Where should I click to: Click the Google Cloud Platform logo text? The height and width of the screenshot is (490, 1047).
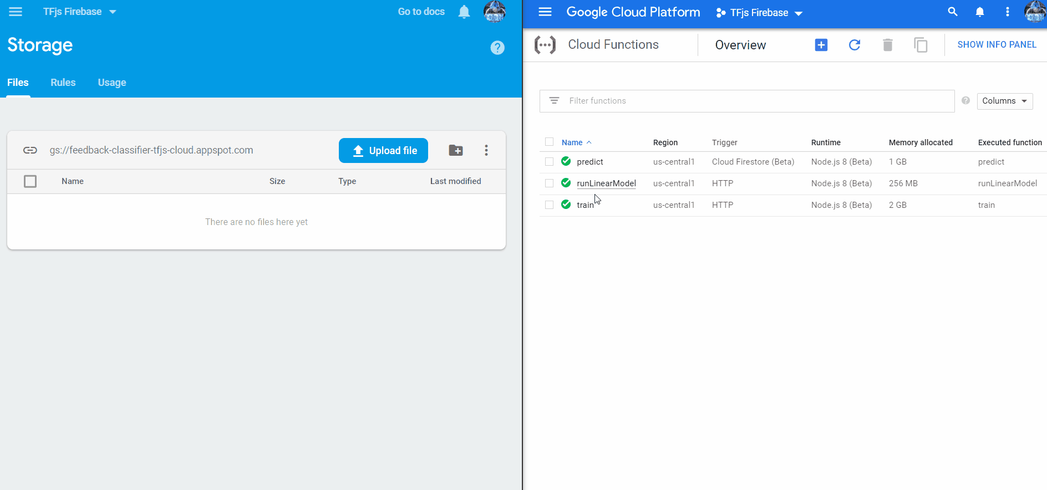pyautogui.click(x=633, y=12)
